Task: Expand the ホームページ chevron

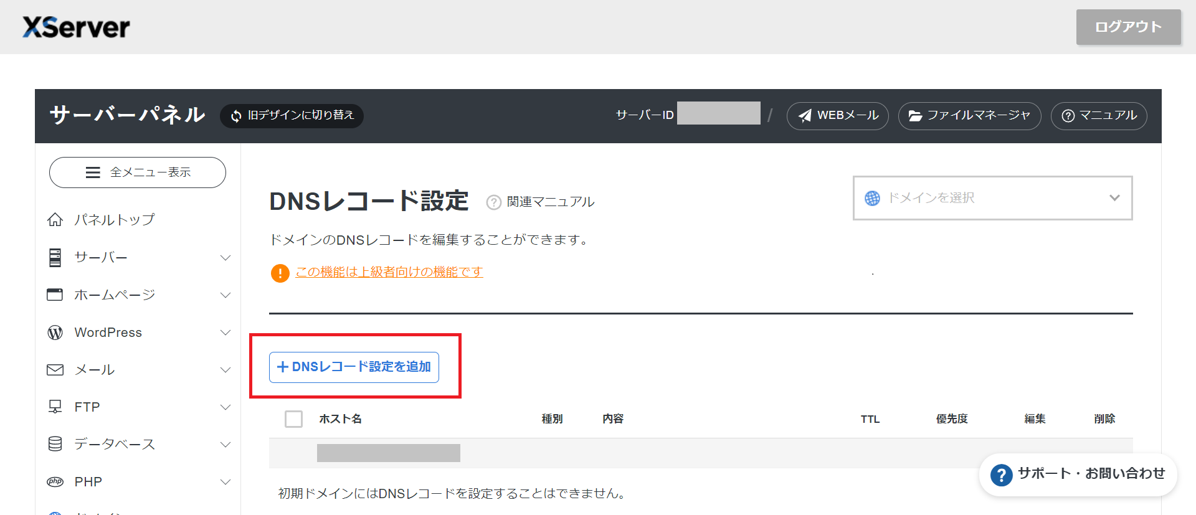Action: click(225, 295)
